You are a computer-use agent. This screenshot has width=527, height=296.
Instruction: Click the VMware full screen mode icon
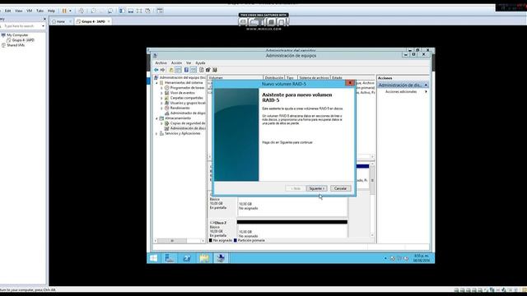point(139,11)
